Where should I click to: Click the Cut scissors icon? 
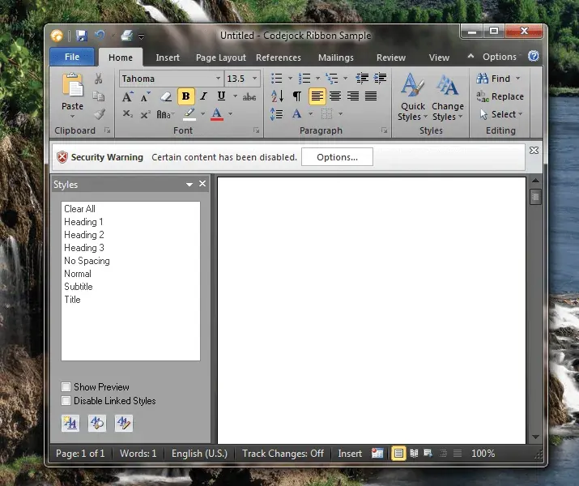pos(98,79)
